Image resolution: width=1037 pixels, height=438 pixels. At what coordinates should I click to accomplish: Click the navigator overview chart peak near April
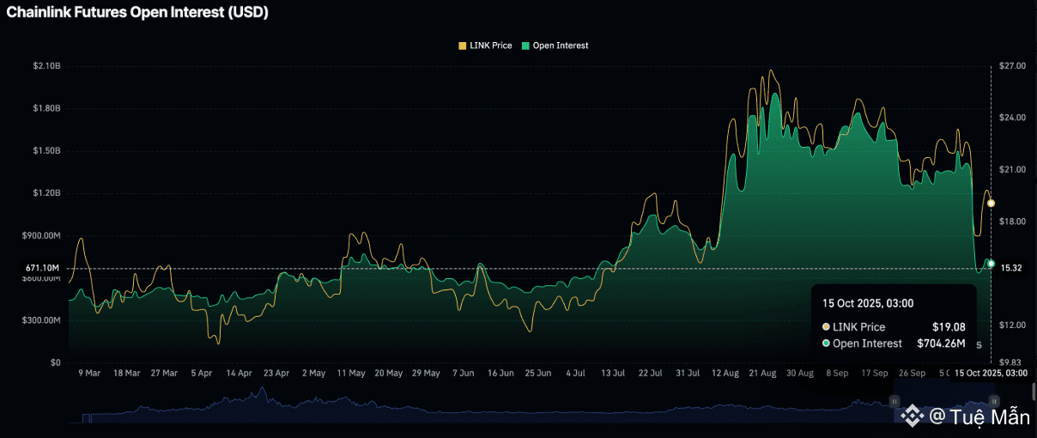pos(262,391)
